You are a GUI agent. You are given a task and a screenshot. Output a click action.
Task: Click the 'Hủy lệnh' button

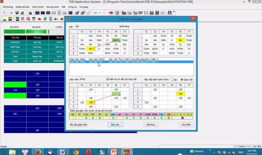[186, 125]
